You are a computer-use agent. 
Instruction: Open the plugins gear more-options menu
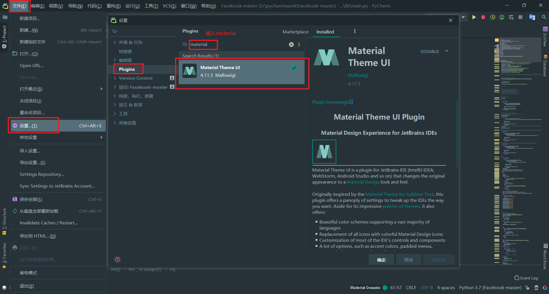pos(355,31)
